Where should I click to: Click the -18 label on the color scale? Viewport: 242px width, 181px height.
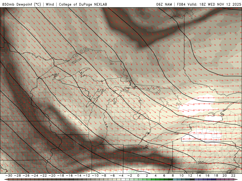point(60,176)
